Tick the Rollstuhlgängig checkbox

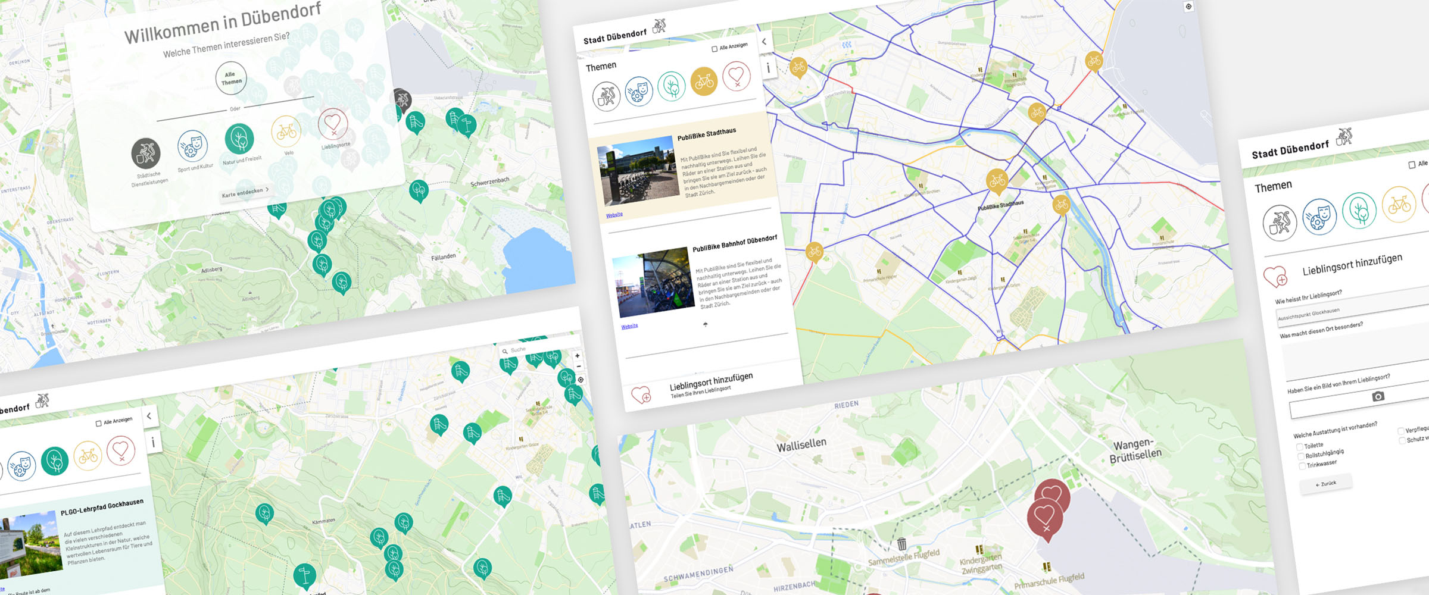(1301, 457)
